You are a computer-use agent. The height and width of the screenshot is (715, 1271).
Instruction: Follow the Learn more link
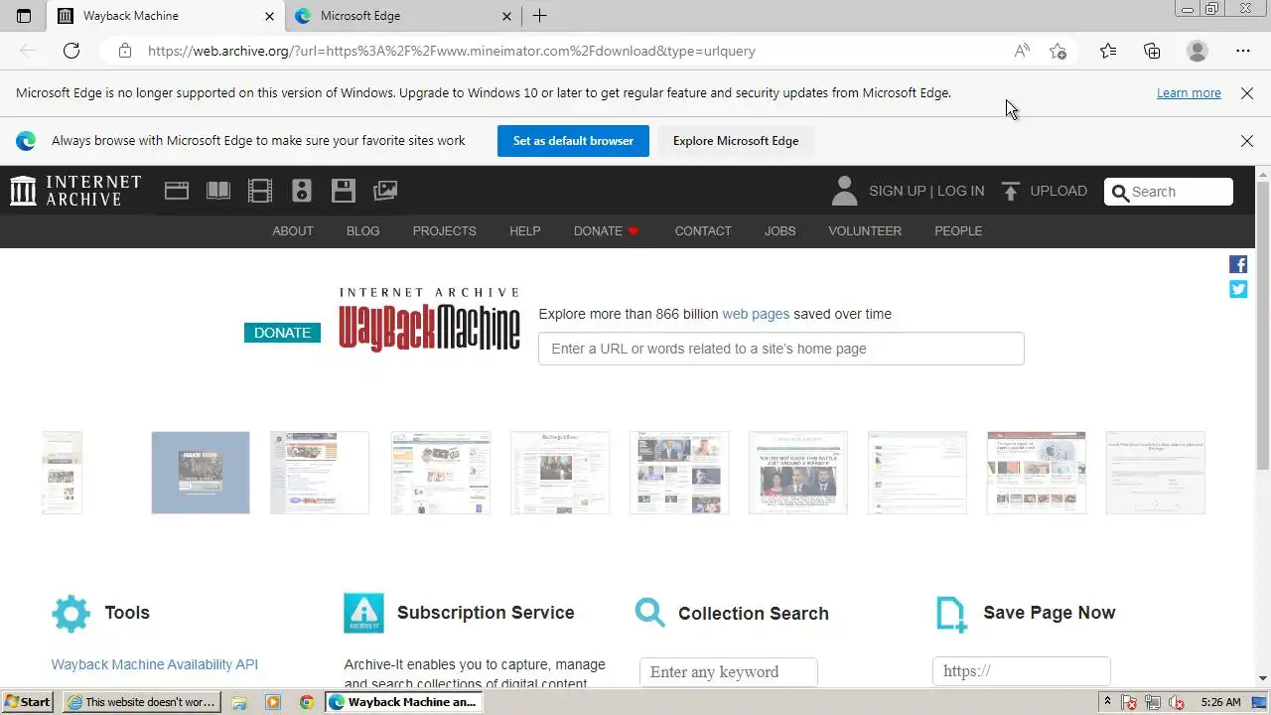[1189, 92]
